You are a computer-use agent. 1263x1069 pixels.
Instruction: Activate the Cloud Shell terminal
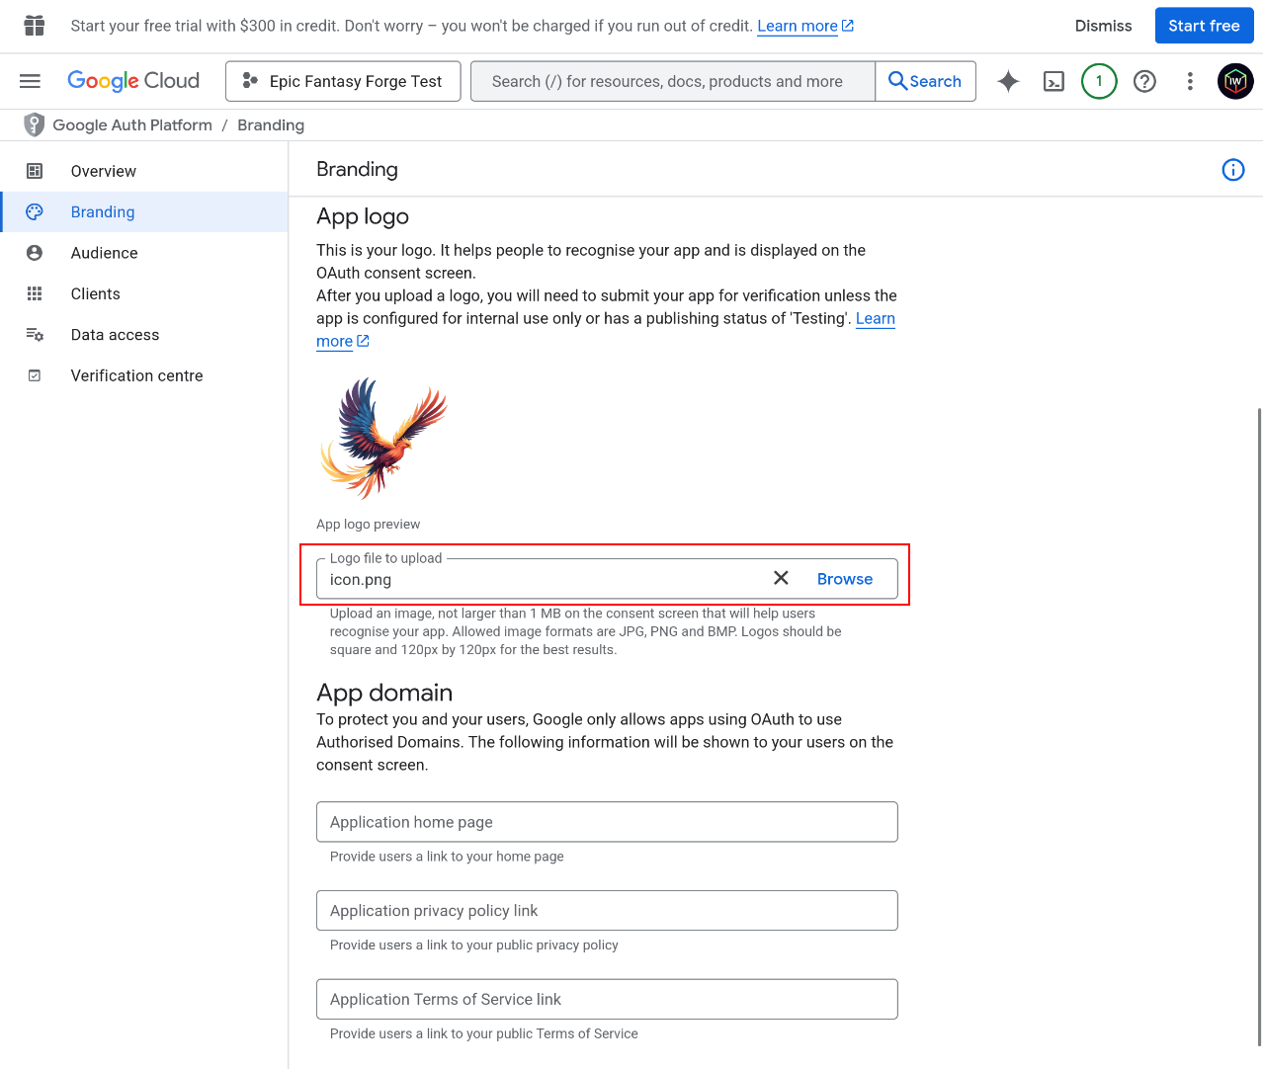coord(1053,81)
